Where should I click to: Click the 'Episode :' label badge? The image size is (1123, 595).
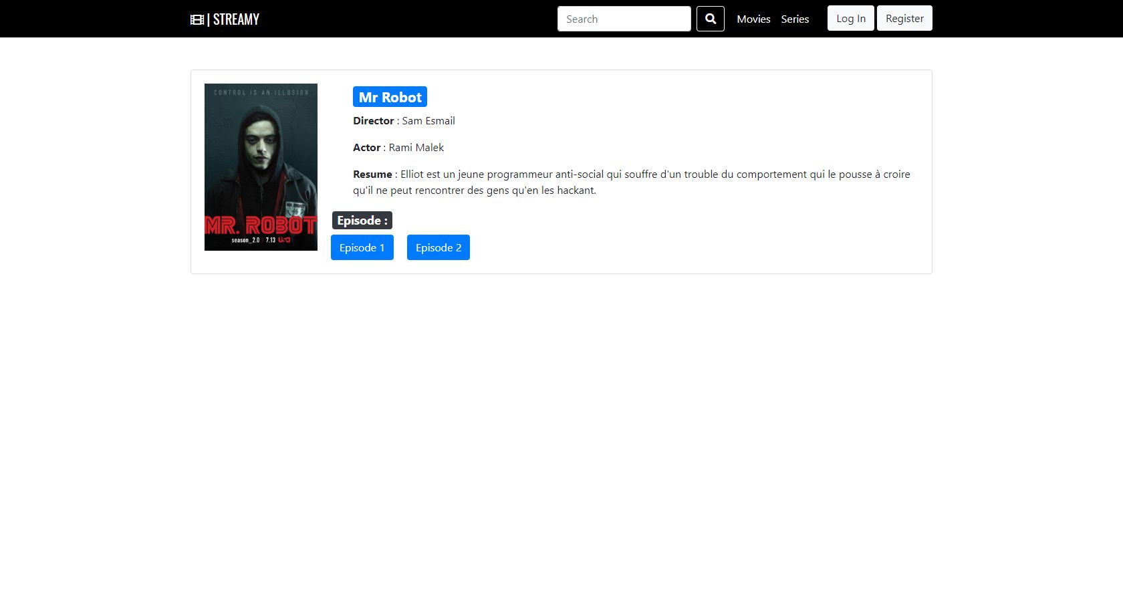362,221
